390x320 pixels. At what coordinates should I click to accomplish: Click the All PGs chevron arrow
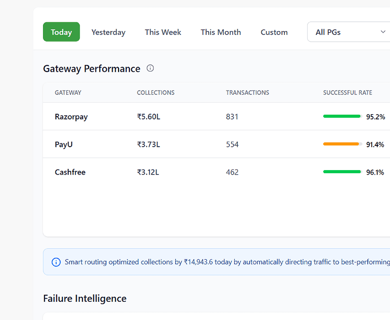(x=383, y=32)
